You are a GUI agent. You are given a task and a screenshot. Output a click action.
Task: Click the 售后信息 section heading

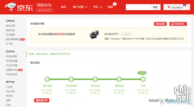point(35,63)
